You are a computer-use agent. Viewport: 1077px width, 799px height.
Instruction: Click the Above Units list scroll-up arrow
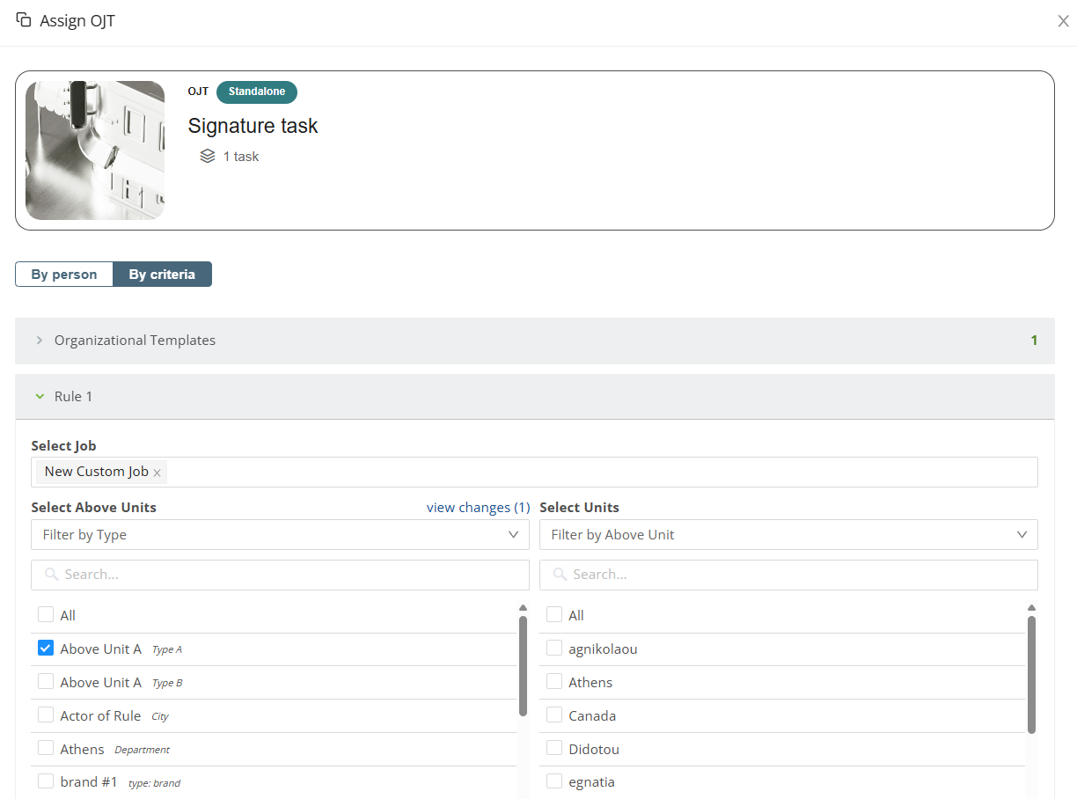(x=523, y=607)
